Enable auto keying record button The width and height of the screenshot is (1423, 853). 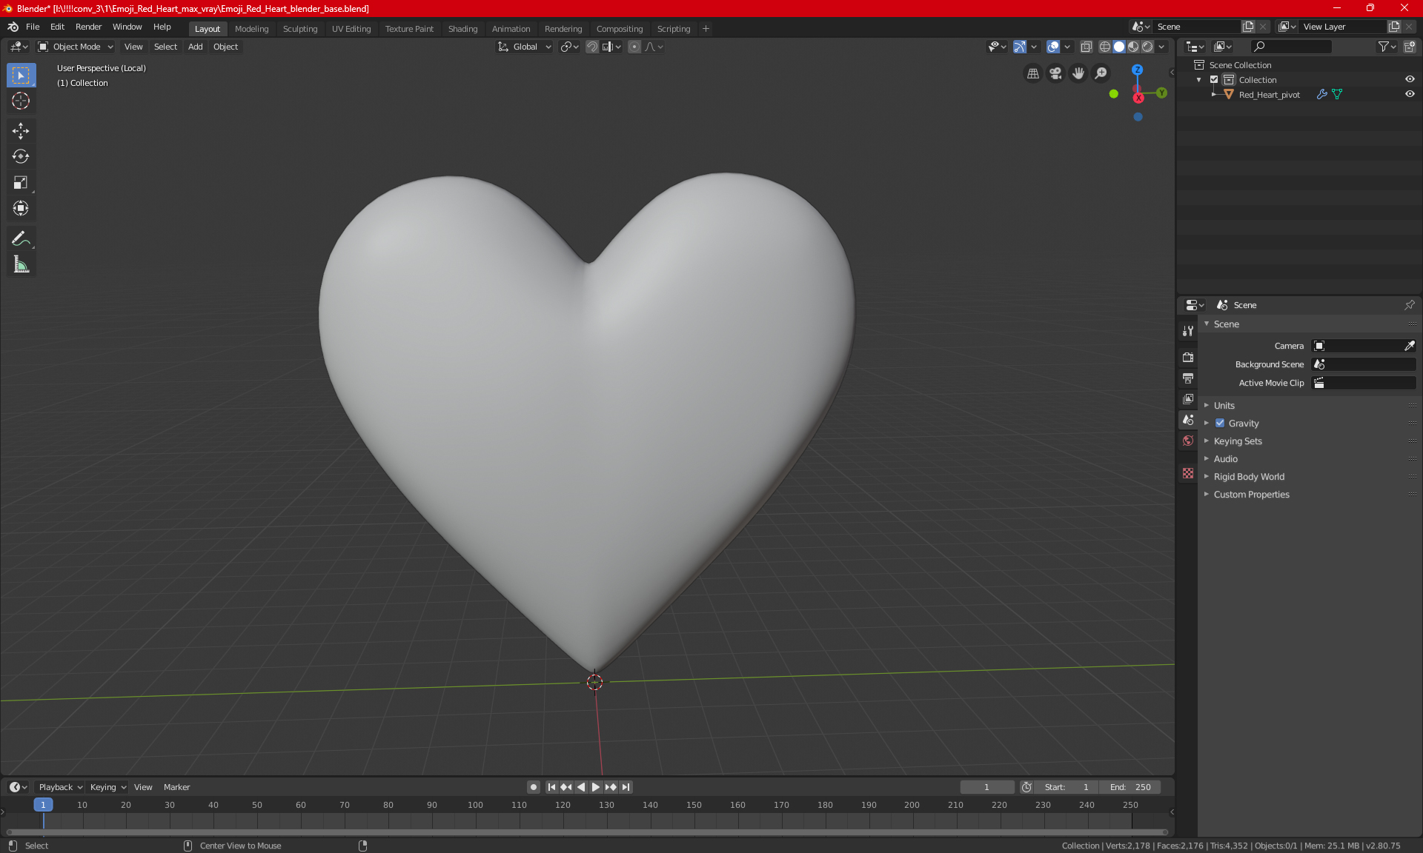(533, 787)
